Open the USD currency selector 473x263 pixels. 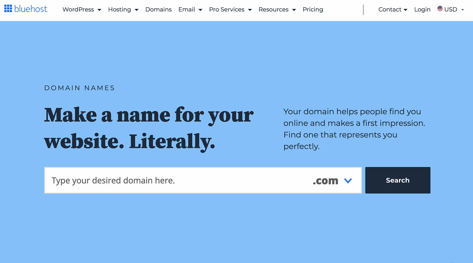point(451,9)
